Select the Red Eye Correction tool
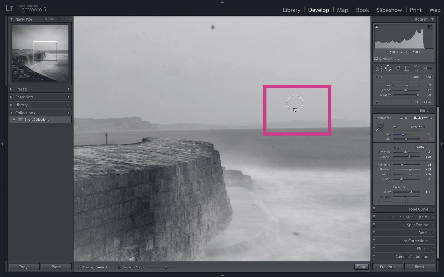 coord(398,68)
